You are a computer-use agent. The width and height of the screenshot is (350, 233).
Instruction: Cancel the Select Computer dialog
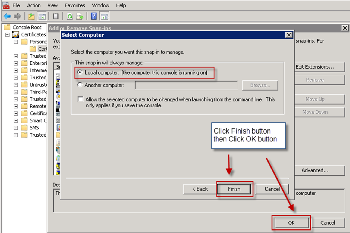pyautogui.click(x=272, y=189)
